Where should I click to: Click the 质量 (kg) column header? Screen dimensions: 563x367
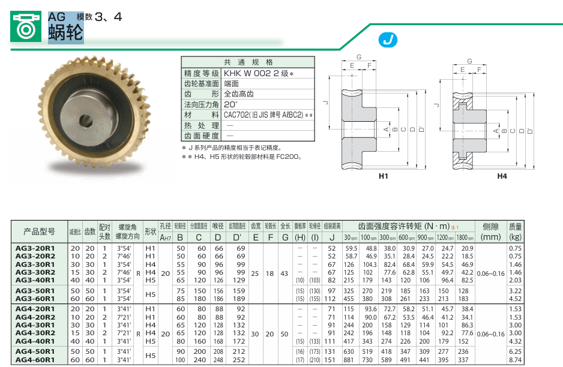pyautogui.click(x=515, y=231)
